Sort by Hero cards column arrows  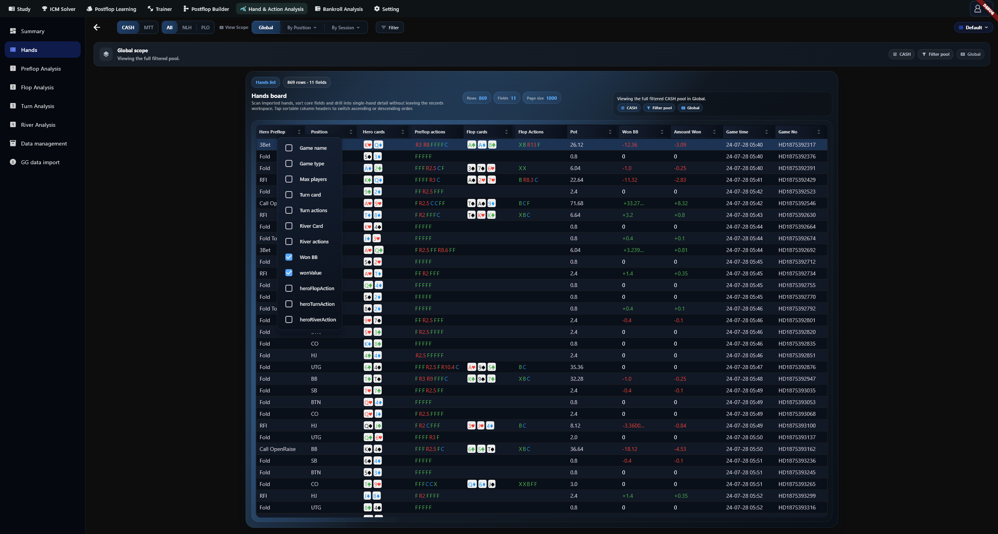click(403, 132)
